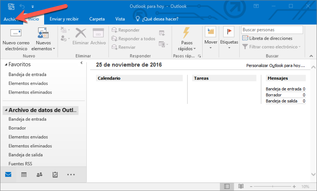Collapse the Archivo de datos de Outlook tree

point(6,110)
